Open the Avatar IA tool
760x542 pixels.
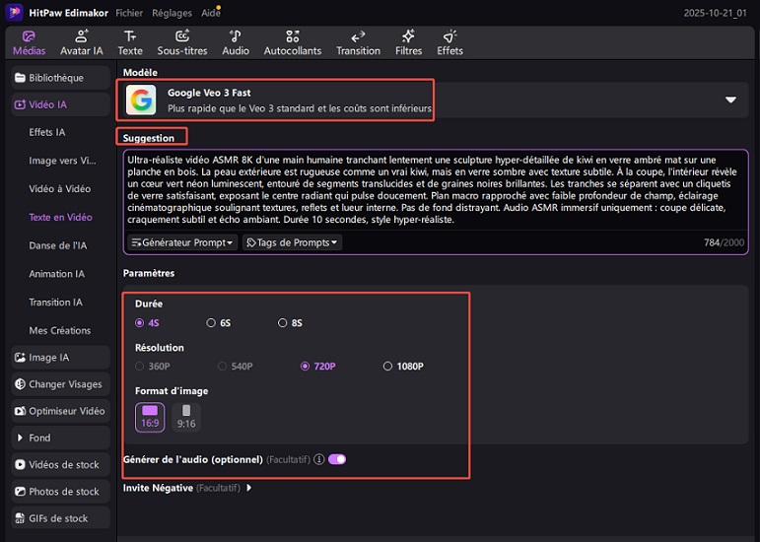click(81, 42)
